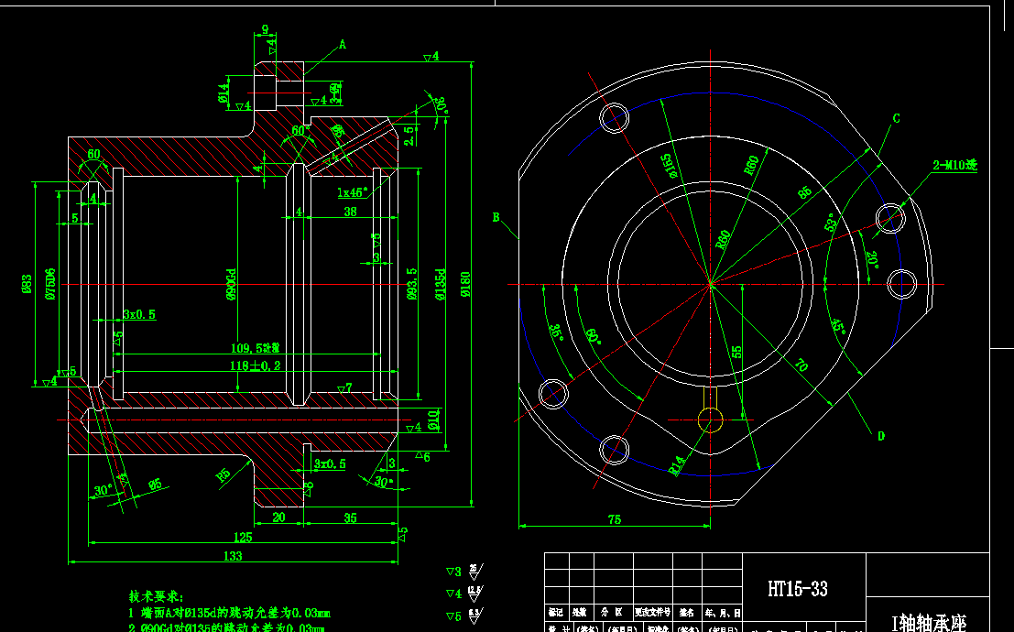Image resolution: width=1014 pixels, height=632 pixels.
Task: Click the 年、月、日 title block cell
Action: [x=723, y=612]
